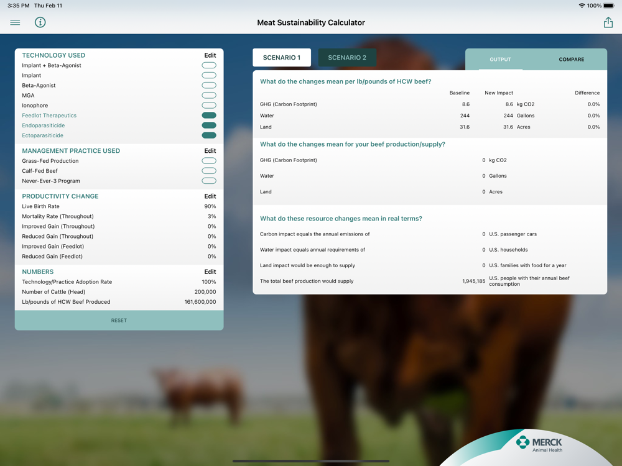The height and width of the screenshot is (466, 622).
Task: Click the Difference column header
Action: point(587,93)
